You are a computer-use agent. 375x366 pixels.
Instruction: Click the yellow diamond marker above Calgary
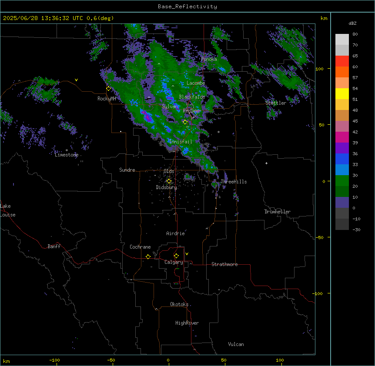(176, 256)
